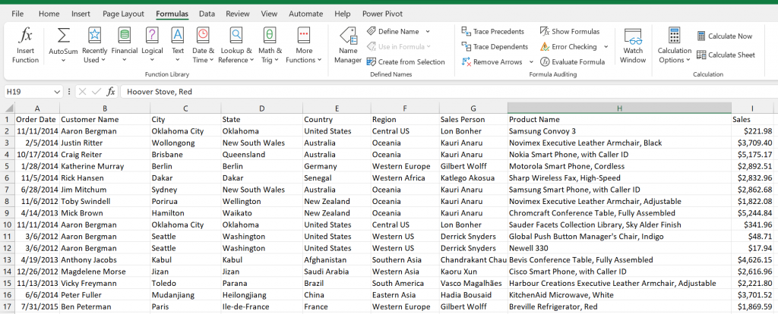The image size is (778, 314).
Task: Click the Wollongong city cell
Action: pos(185,143)
